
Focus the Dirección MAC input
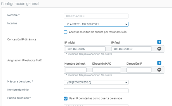point(107,70)
